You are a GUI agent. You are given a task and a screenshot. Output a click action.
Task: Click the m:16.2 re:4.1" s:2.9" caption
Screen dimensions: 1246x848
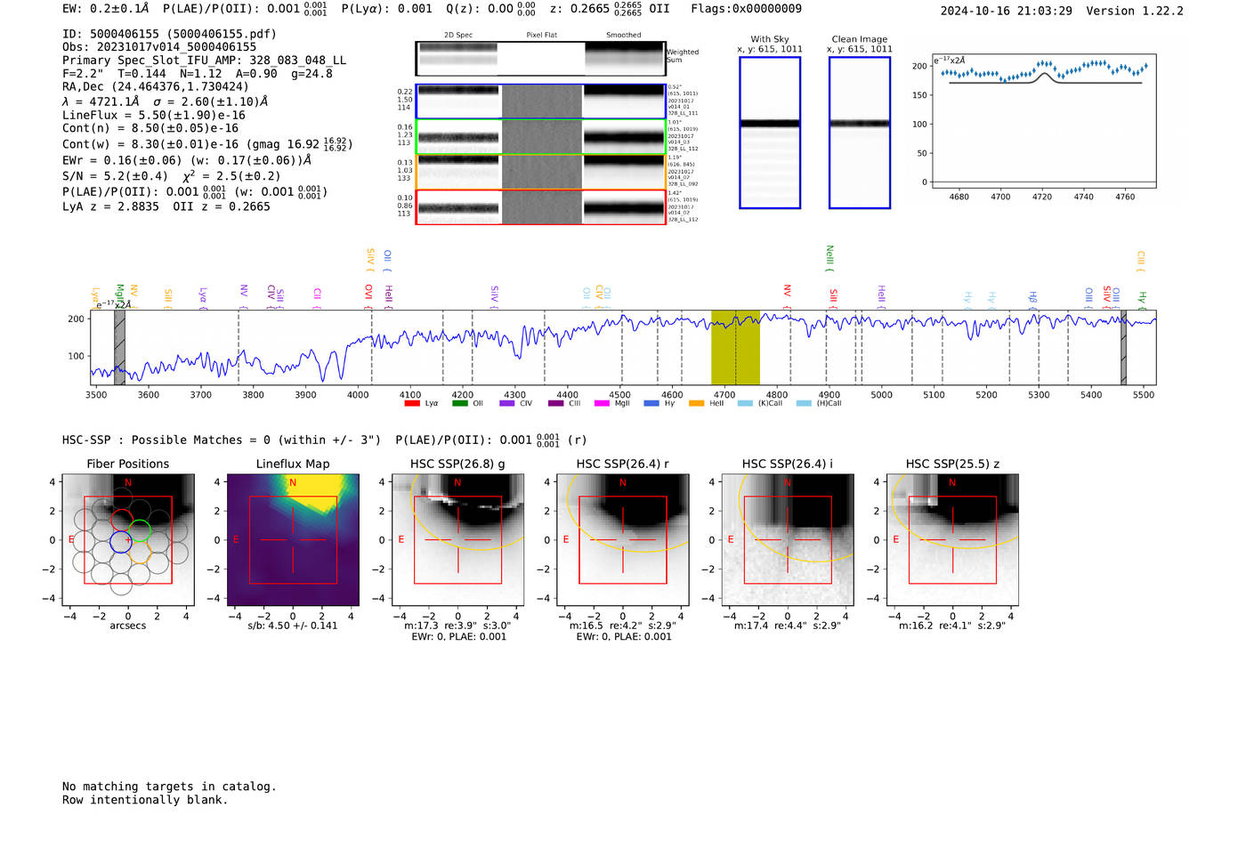pyautogui.click(x=952, y=626)
